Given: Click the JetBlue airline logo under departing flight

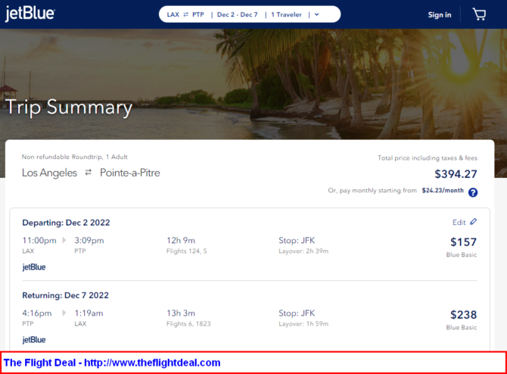Looking at the screenshot, I should [34, 267].
